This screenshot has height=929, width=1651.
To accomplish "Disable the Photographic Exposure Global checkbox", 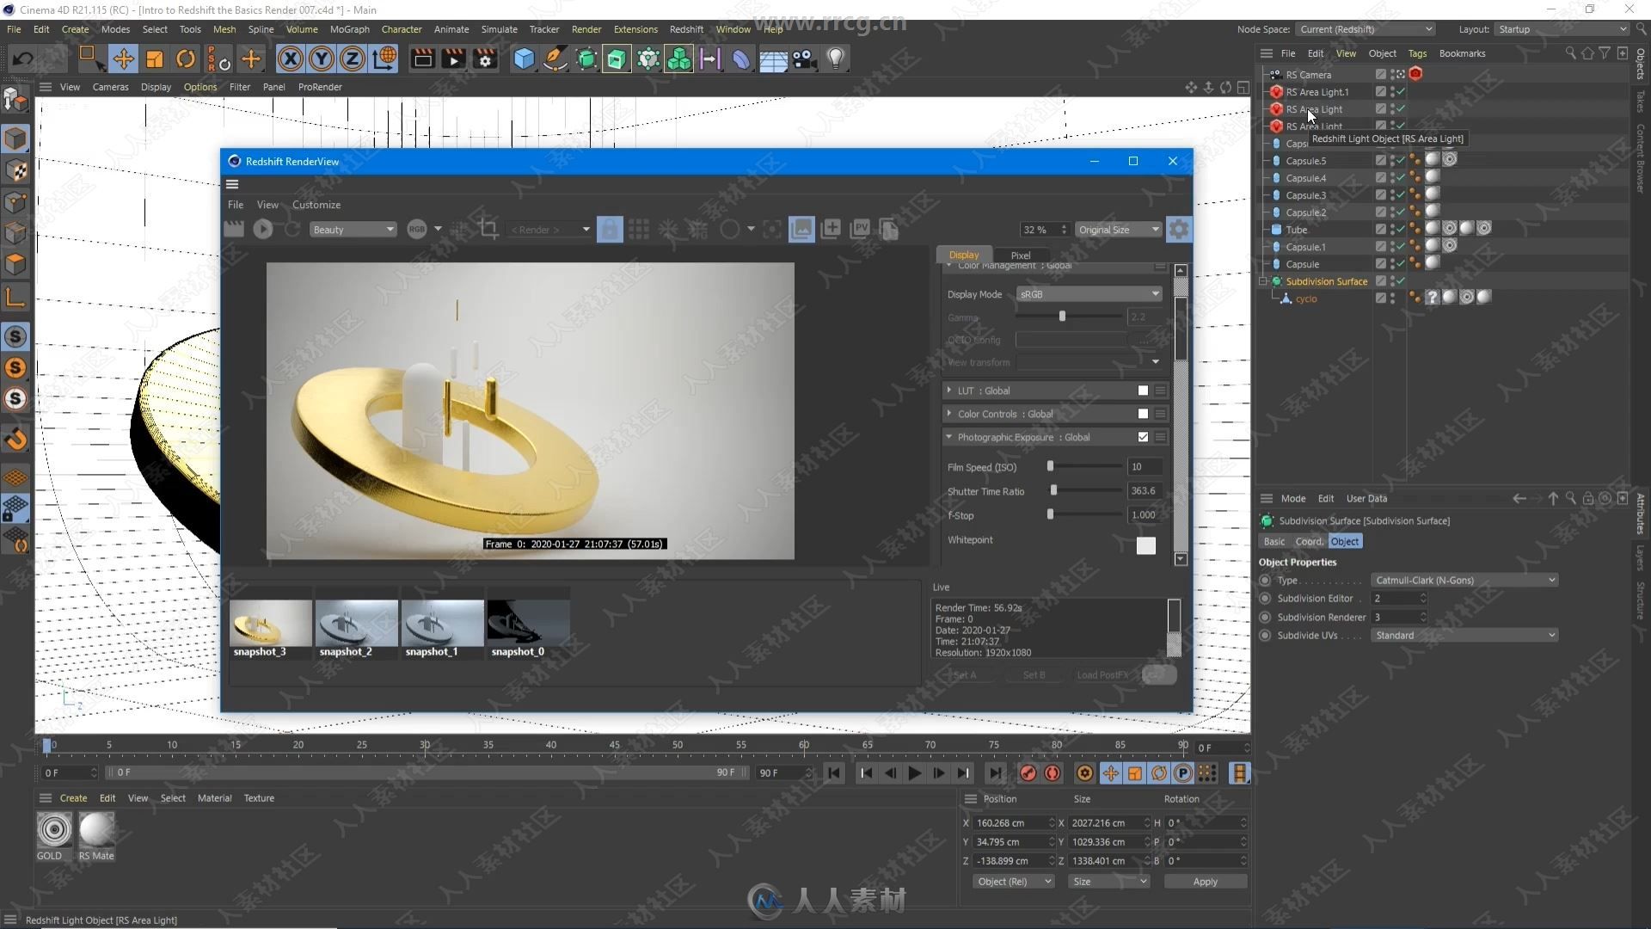I will pos(1143,437).
